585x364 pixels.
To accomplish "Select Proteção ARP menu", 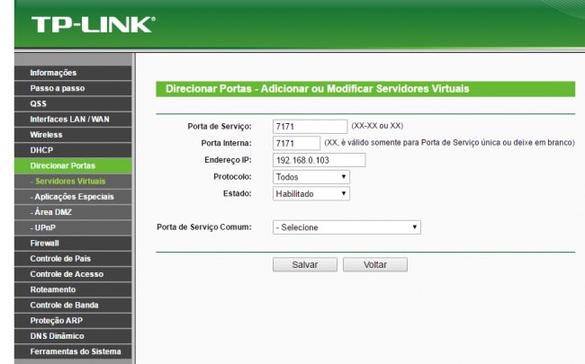I will click(x=73, y=320).
